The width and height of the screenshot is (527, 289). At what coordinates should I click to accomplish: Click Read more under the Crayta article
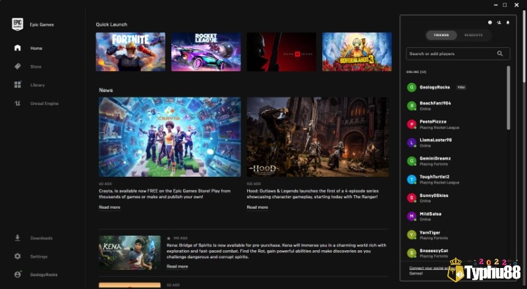(109, 207)
